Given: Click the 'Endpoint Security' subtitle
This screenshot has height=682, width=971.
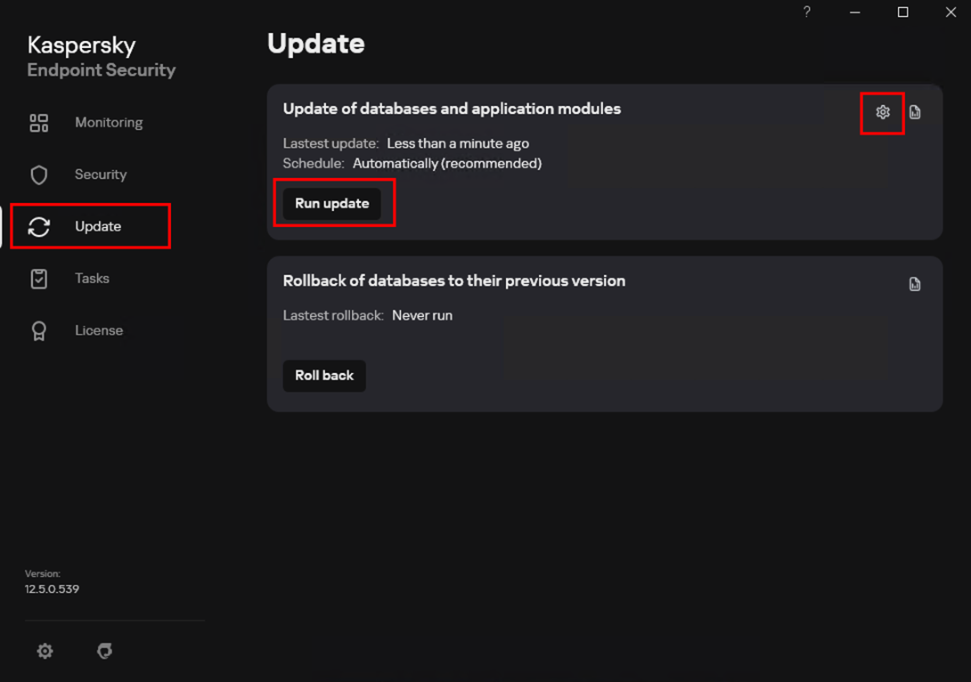Looking at the screenshot, I should [x=102, y=70].
